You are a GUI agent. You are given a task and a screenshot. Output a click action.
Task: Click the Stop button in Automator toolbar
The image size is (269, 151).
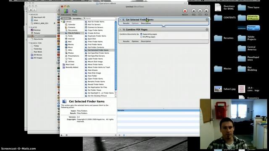[200, 11]
